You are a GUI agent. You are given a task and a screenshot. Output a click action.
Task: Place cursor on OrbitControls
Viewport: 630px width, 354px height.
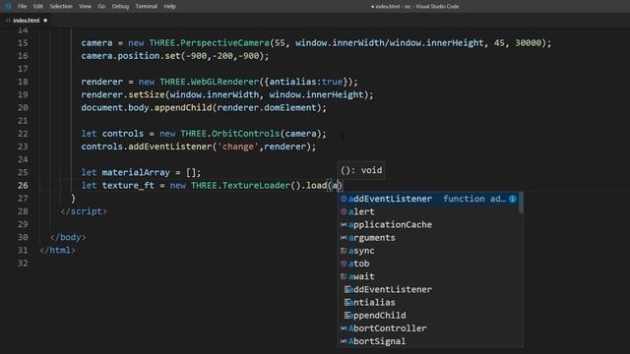[245, 134]
